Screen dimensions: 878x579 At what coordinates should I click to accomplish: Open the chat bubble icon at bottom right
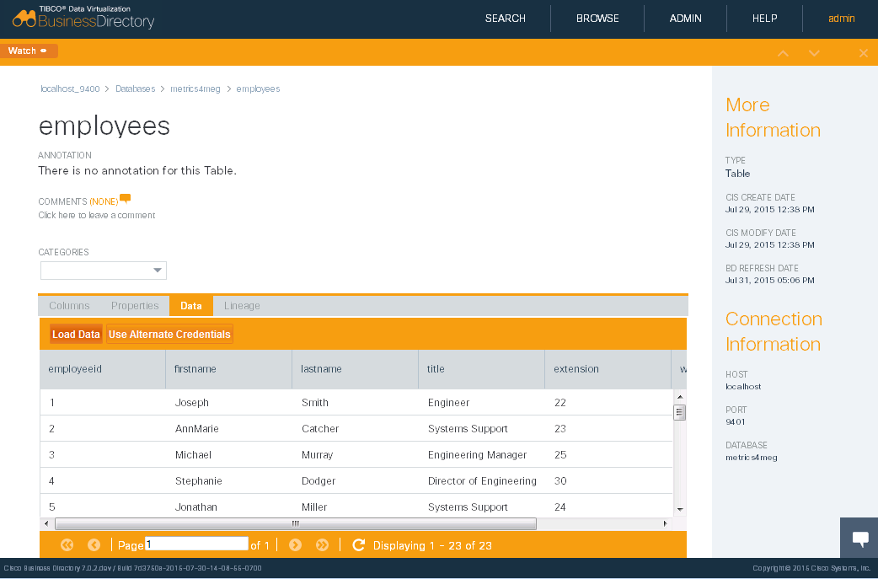point(859,539)
